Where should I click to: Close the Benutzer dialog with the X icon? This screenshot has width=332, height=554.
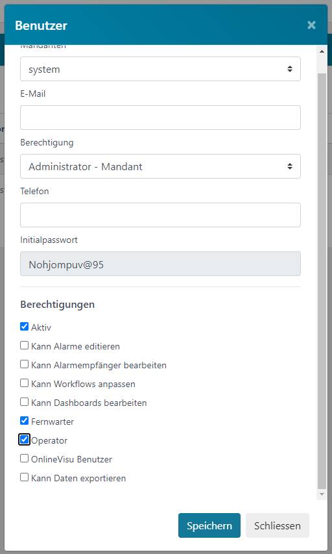point(311,25)
